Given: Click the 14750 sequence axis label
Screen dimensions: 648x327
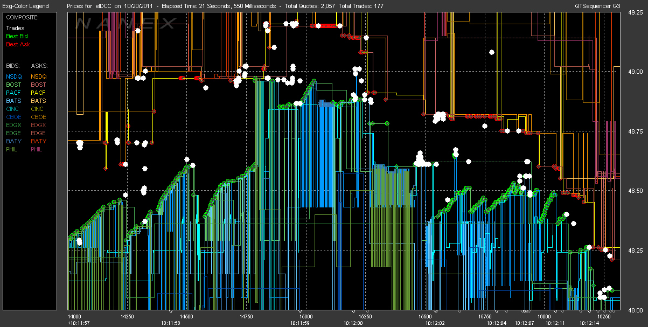Looking at the screenshot, I should 246,317.
